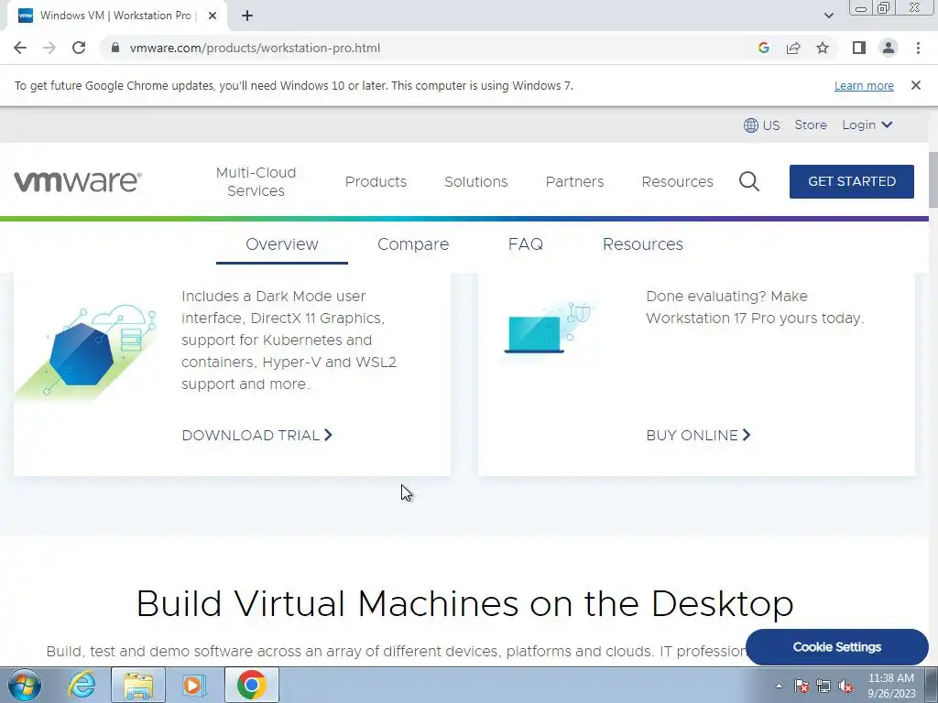This screenshot has width=938, height=703.
Task: Click the Build Virtual Machines on the Desktop heading
Action: [x=464, y=603]
